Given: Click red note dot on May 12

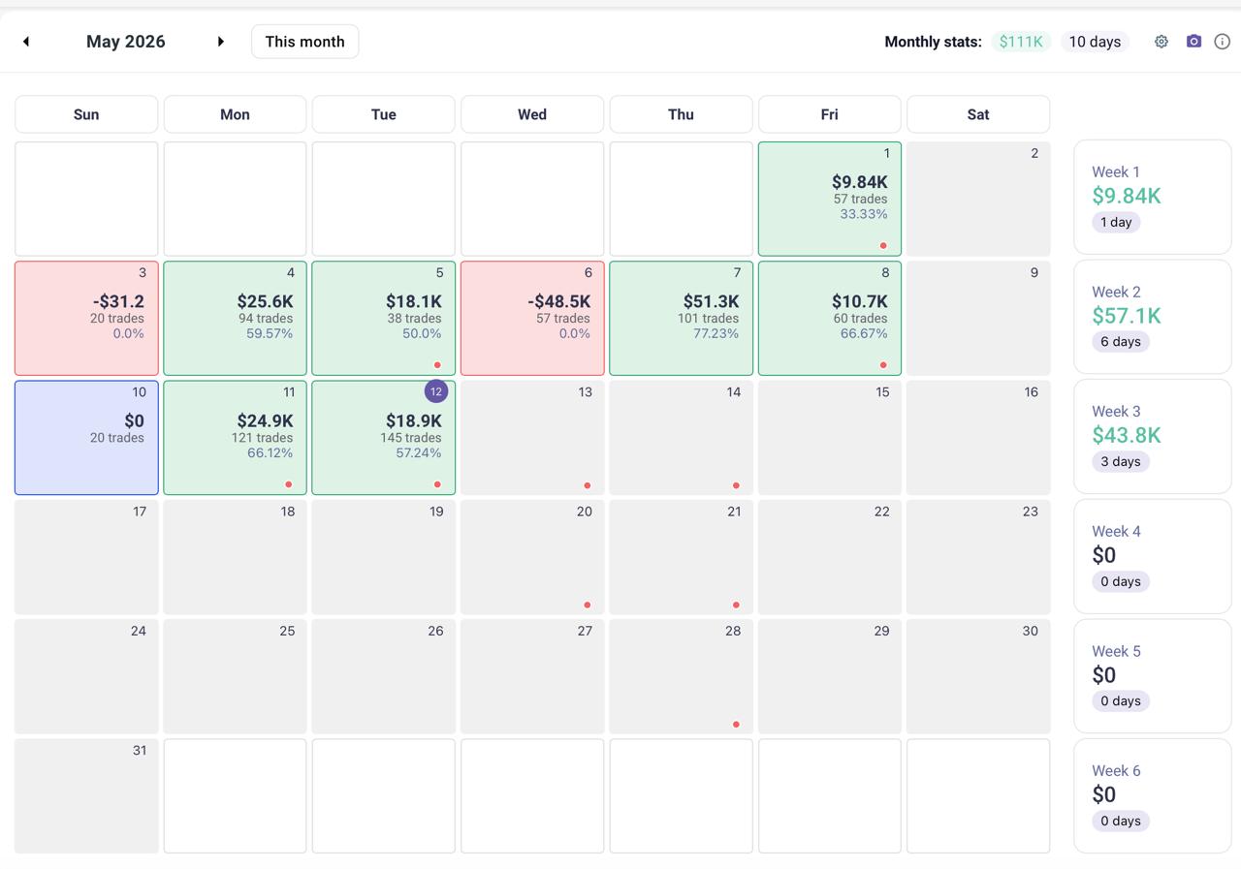Looking at the screenshot, I should (x=437, y=484).
